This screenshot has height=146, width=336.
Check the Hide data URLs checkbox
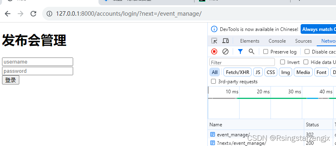306,62
